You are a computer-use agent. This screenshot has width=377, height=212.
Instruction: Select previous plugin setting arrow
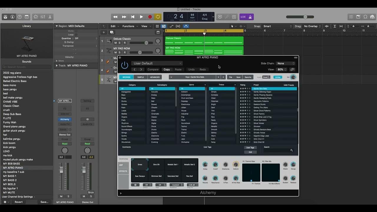point(135,69)
